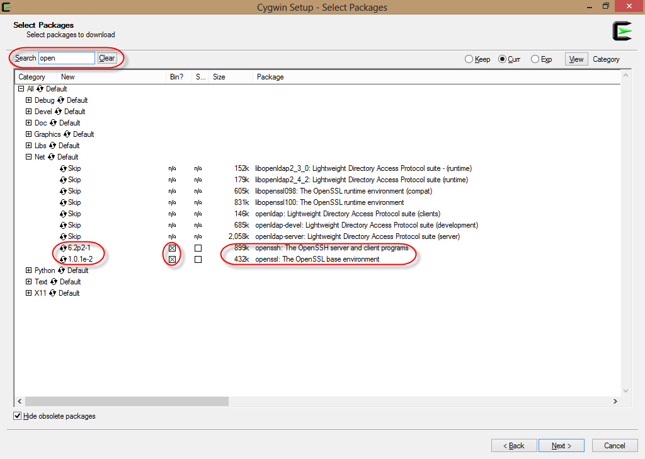The height and width of the screenshot is (459, 645).
Task: Collapse the Net category
Action: pyautogui.click(x=28, y=156)
